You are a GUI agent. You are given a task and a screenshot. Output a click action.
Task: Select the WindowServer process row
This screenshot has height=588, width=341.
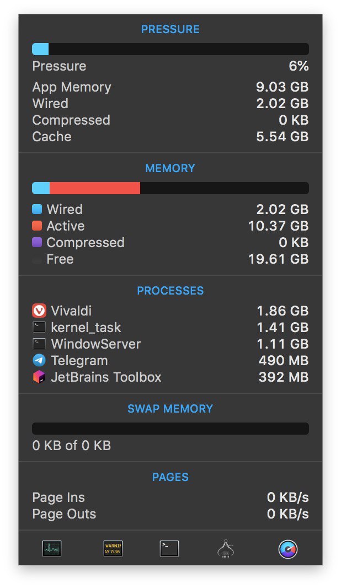pyautogui.click(x=171, y=344)
